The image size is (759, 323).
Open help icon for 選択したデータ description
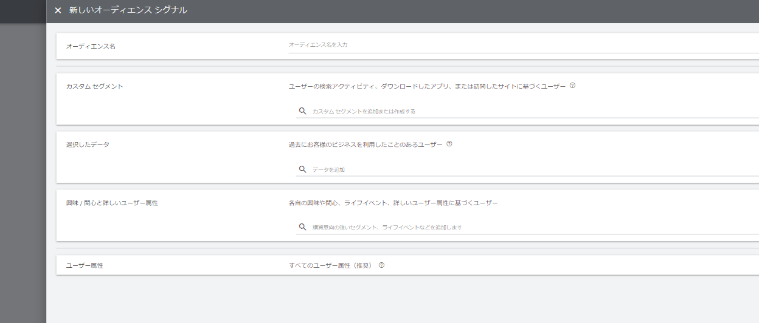[x=449, y=144]
